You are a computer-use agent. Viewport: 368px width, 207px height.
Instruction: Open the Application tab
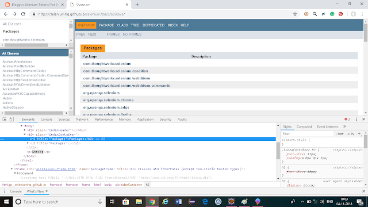tap(145, 120)
